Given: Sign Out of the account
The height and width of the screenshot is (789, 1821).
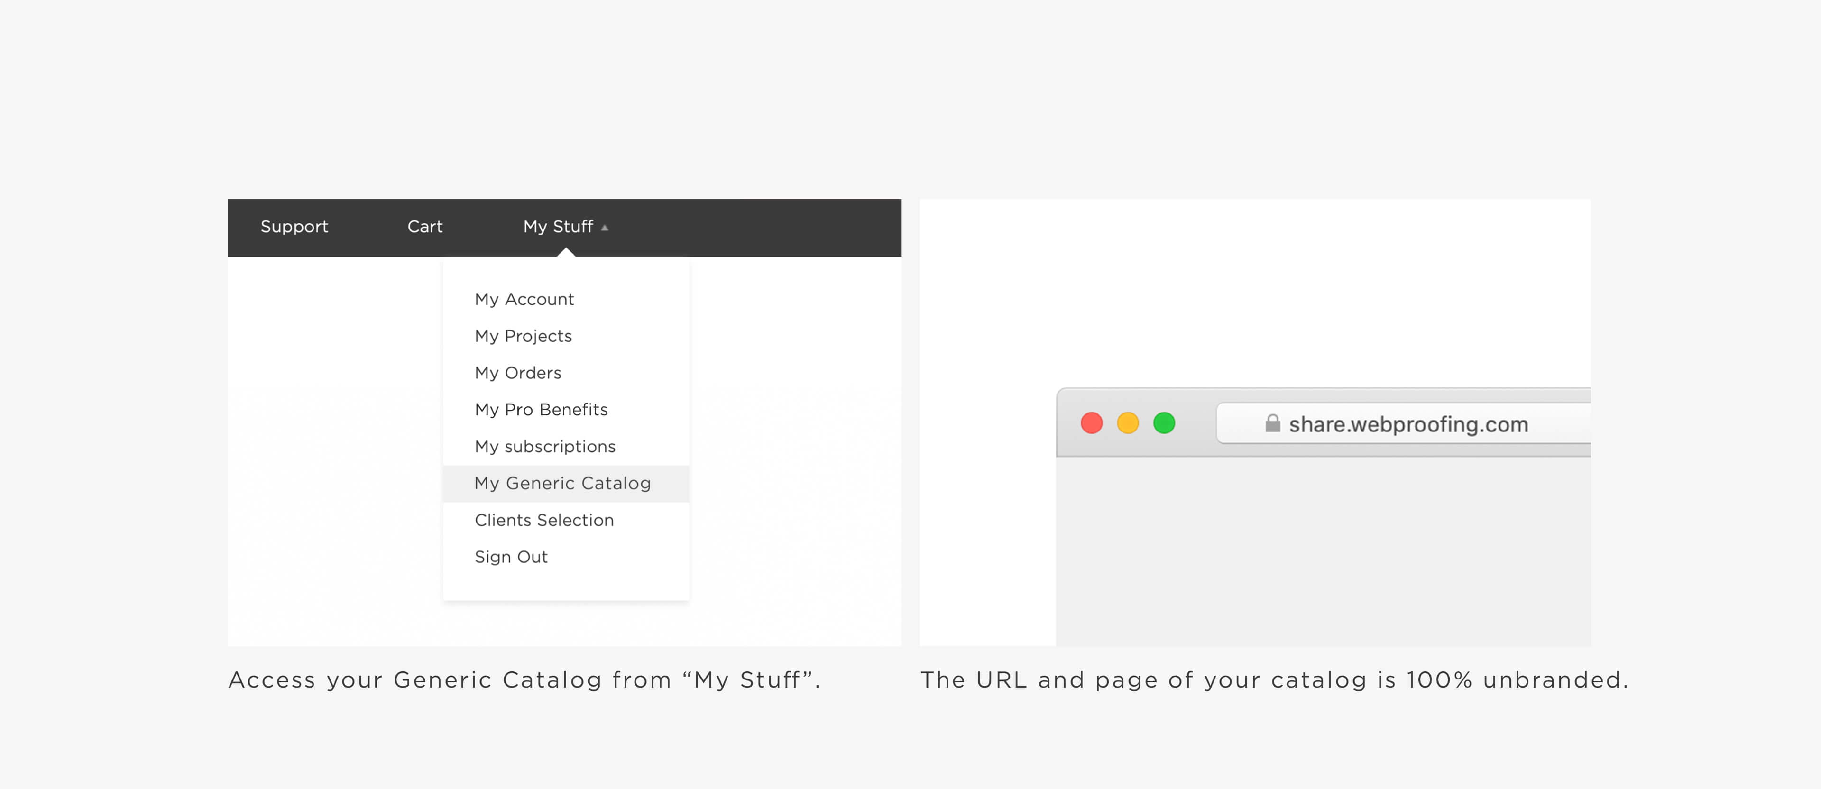Looking at the screenshot, I should [x=510, y=556].
